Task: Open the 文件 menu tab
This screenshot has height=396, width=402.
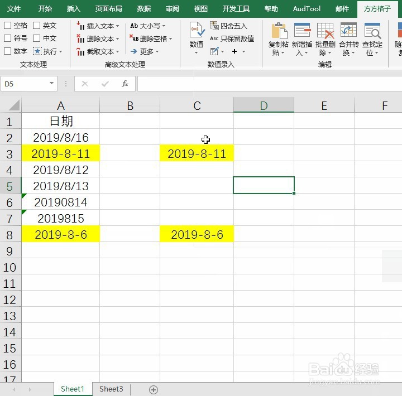Action: click(14, 9)
